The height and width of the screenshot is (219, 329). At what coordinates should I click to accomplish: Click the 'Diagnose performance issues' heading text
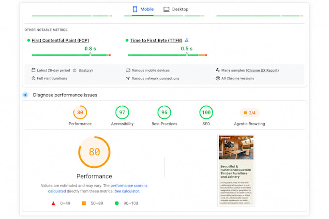tap(65, 95)
